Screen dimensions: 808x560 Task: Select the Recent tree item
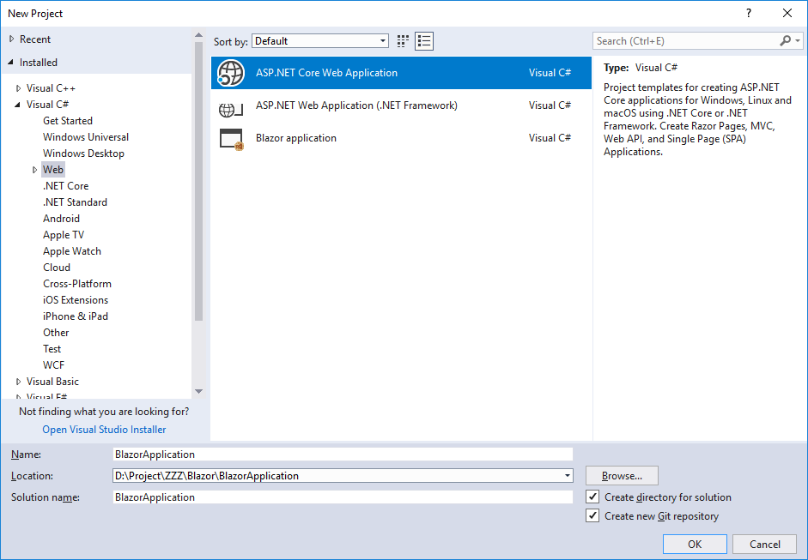35,39
